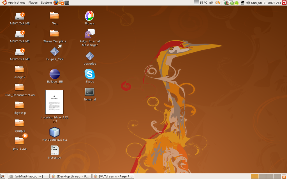Open NetBeans IDE 6.1 icon

pos(55,132)
